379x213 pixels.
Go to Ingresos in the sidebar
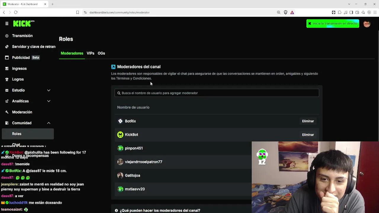pyautogui.click(x=19, y=69)
